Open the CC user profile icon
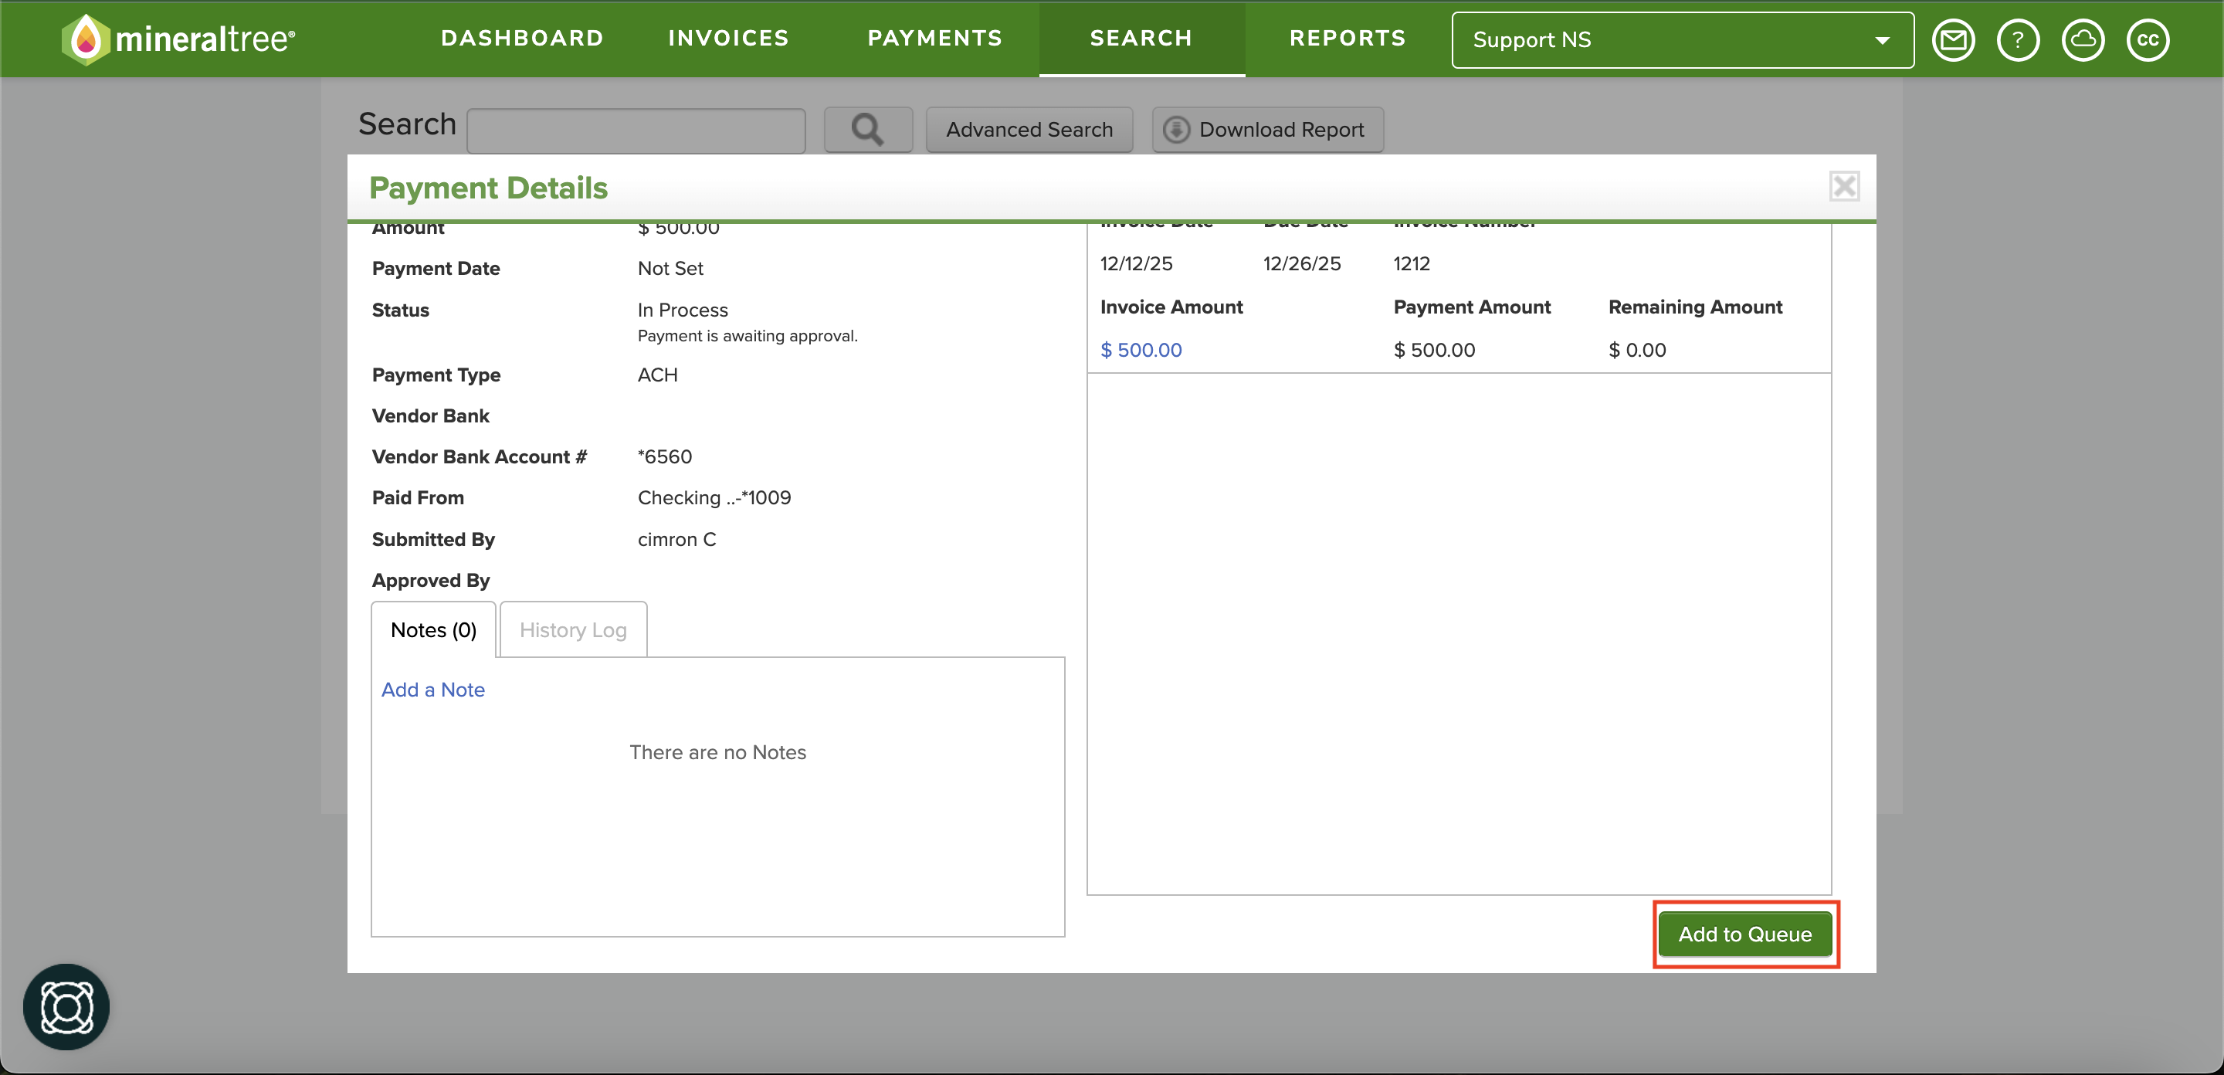The height and width of the screenshot is (1075, 2224). click(x=2147, y=39)
